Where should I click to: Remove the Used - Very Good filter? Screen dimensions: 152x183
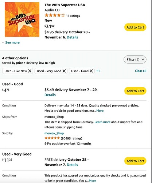pyautogui.click(x=64, y=71)
